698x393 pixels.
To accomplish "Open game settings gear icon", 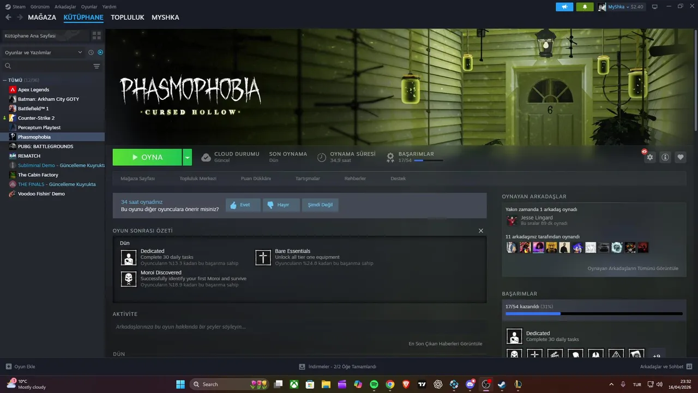I will 649,157.
